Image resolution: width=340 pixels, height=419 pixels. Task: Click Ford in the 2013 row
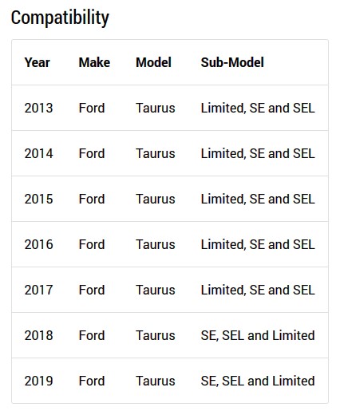click(x=92, y=108)
